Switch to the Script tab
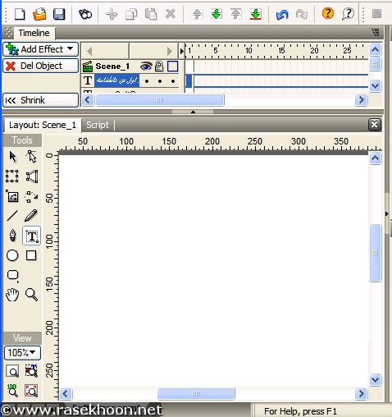This screenshot has width=392, height=417. click(x=98, y=125)
